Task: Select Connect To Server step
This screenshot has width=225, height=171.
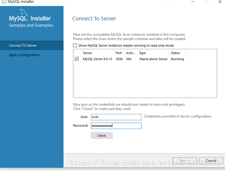Action: pos(32,45)
